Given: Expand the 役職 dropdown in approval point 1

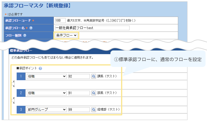Looking at the screenshot, I should [x=46, y=76].
